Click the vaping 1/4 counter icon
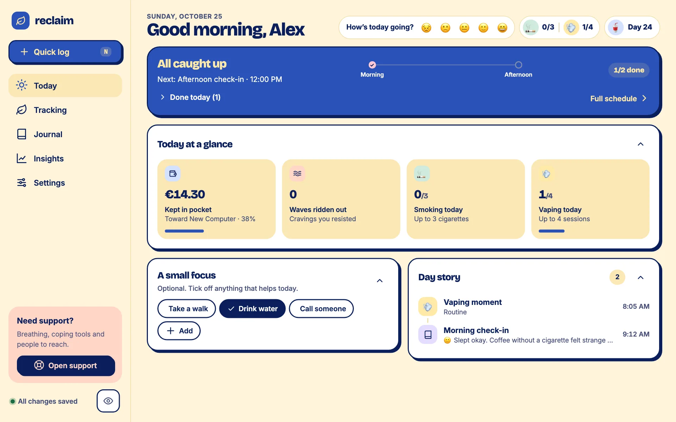Viewport: 676px width, 422px height. [571, 27]
